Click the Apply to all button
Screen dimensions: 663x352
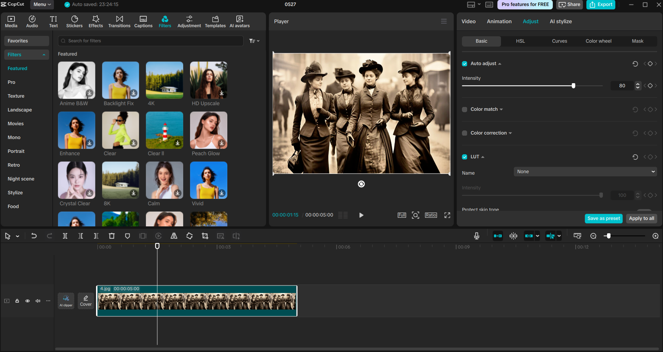pyautogui.click(x=641, y=218)
